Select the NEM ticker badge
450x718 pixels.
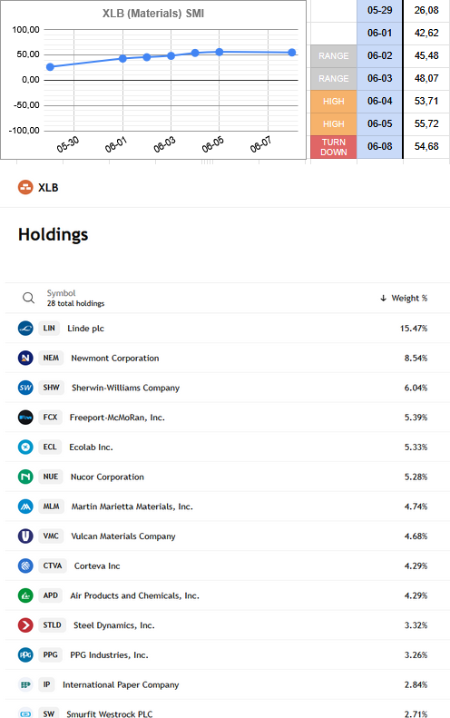(x=51, y=358)
